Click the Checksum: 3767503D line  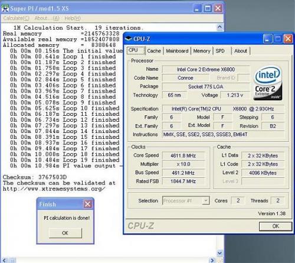(35, 177)
